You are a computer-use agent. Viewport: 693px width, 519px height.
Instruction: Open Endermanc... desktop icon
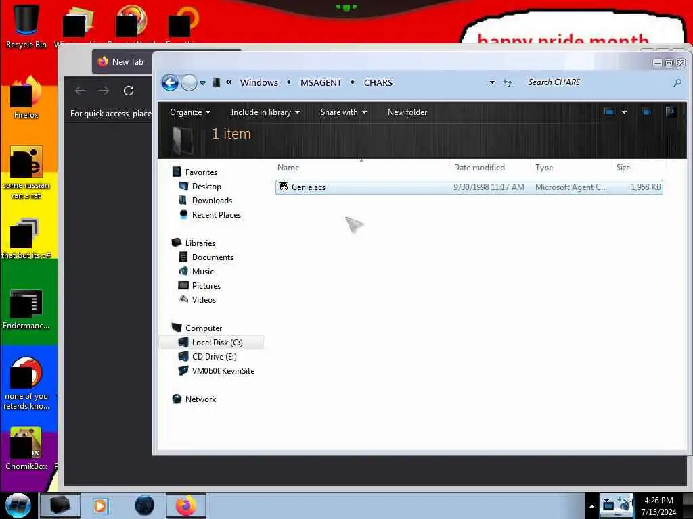pyautogui.click(x=26, y=310)
